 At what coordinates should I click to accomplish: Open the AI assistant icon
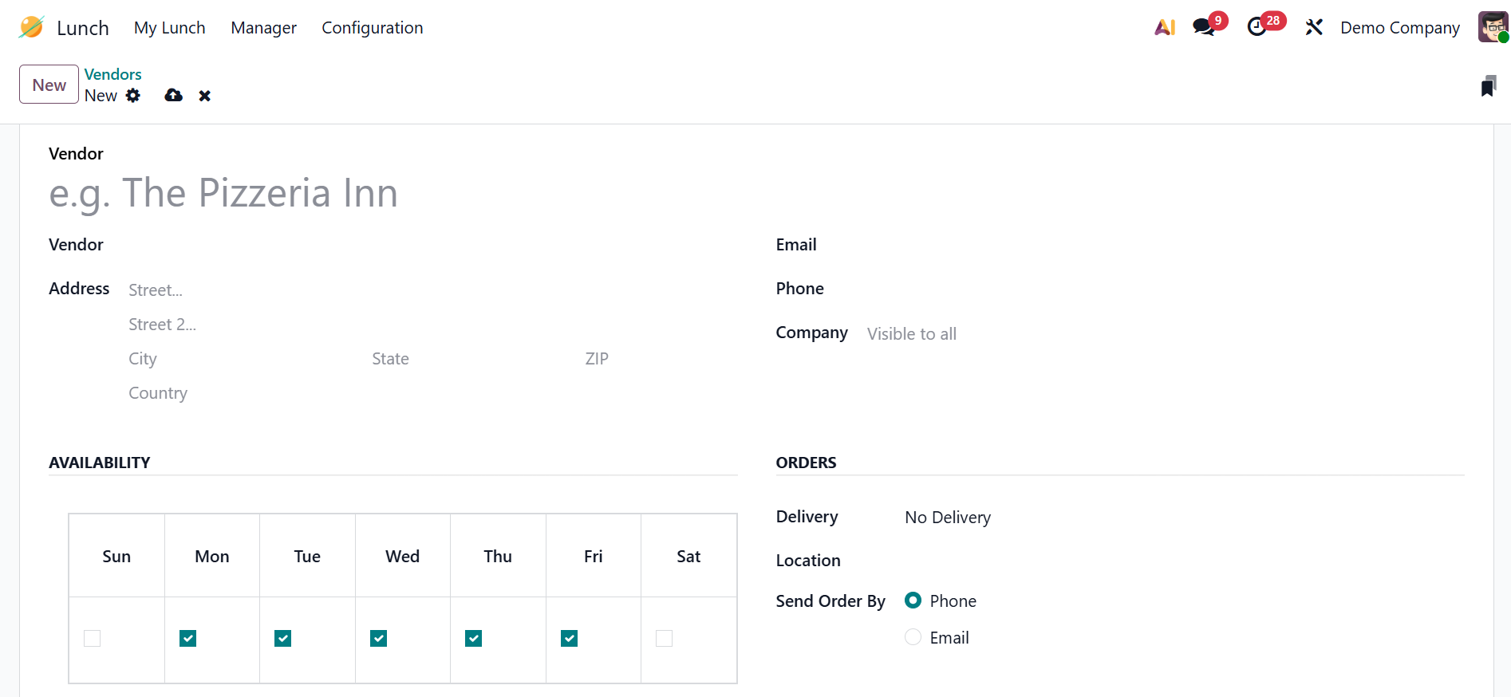coord(1165,27)
